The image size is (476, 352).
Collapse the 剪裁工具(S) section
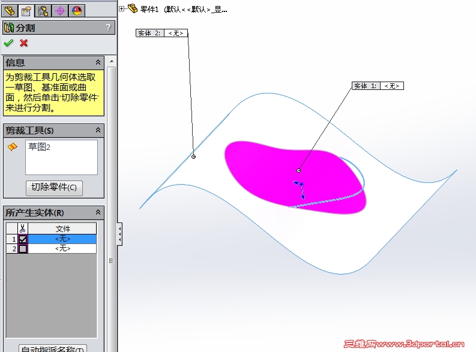click(x=98, y=130)
